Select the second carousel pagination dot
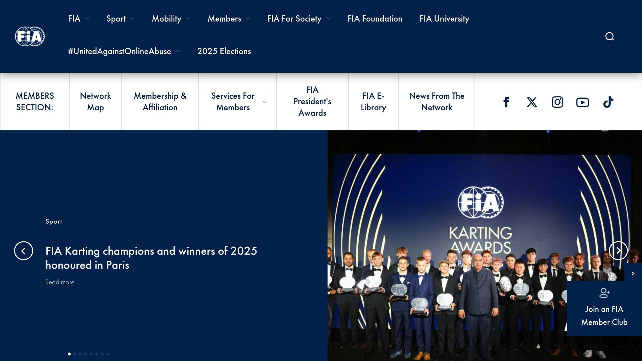 tap(75, 354)
